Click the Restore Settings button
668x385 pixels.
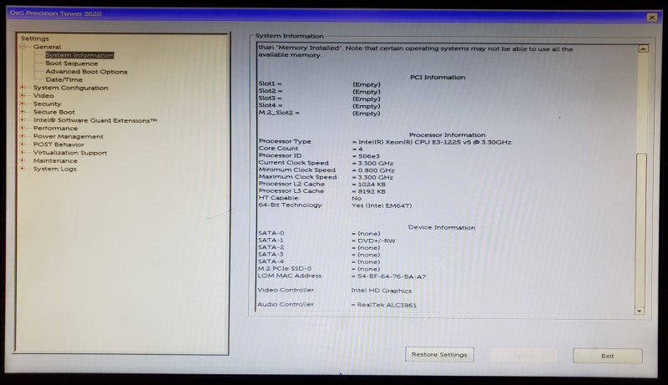pyautogui.click(x=439, y=354)
